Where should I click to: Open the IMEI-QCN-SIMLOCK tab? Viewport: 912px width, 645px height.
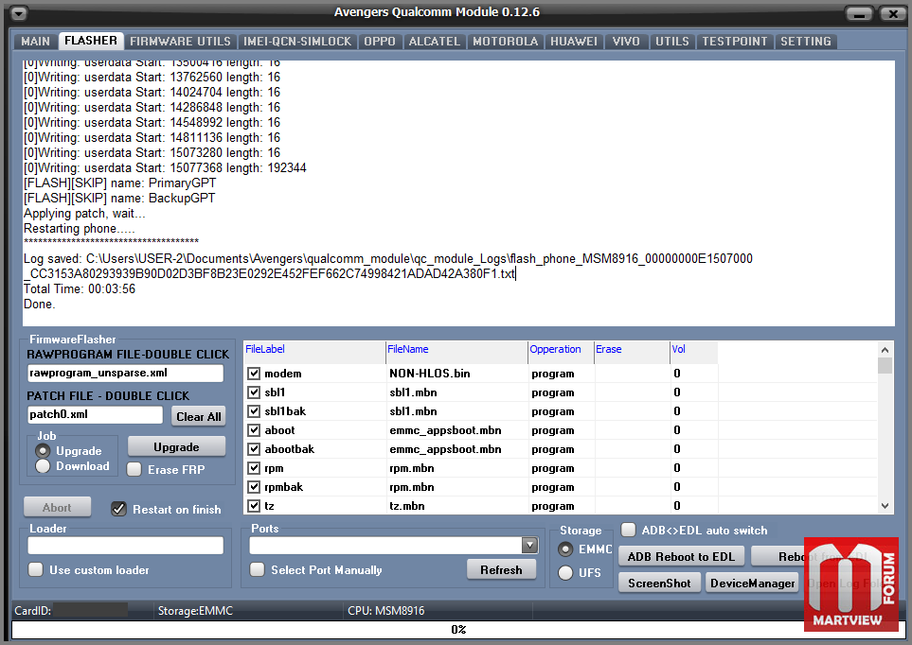tap(297, 42)
